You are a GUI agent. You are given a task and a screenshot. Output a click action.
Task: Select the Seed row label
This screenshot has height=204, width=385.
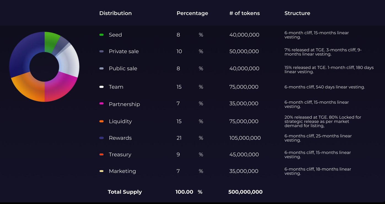point(115,35)
